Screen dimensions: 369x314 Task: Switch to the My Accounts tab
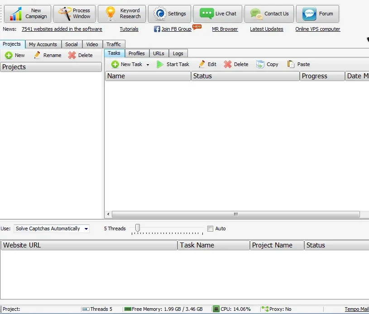(43, 44)
